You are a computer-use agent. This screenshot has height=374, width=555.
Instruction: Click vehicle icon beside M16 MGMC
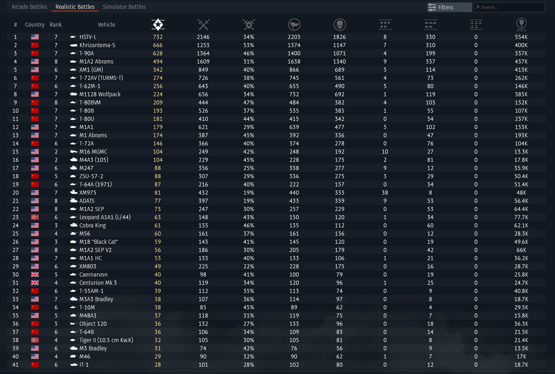(74, 152)
